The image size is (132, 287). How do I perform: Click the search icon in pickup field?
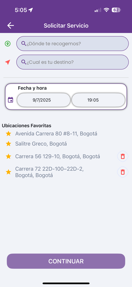[24, 43]
